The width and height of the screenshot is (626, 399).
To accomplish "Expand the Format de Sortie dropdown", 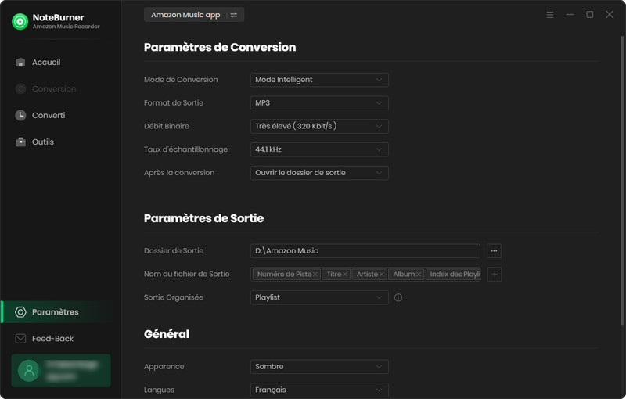I will [319, 103].
